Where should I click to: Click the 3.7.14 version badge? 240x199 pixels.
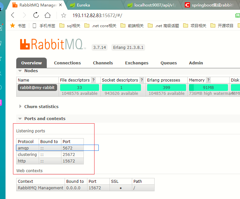click(99, 48)
